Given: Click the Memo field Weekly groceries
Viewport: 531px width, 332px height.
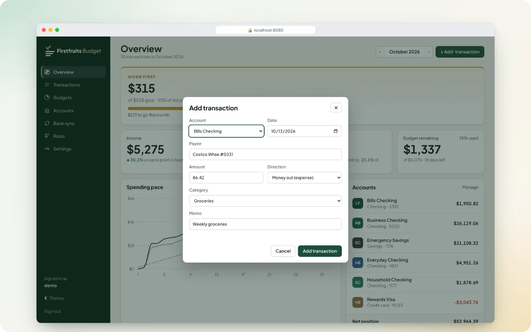Looking at the screenshot, I should click(265, 224).
